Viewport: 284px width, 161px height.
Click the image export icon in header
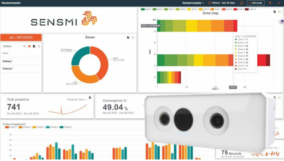click(242, 3)
